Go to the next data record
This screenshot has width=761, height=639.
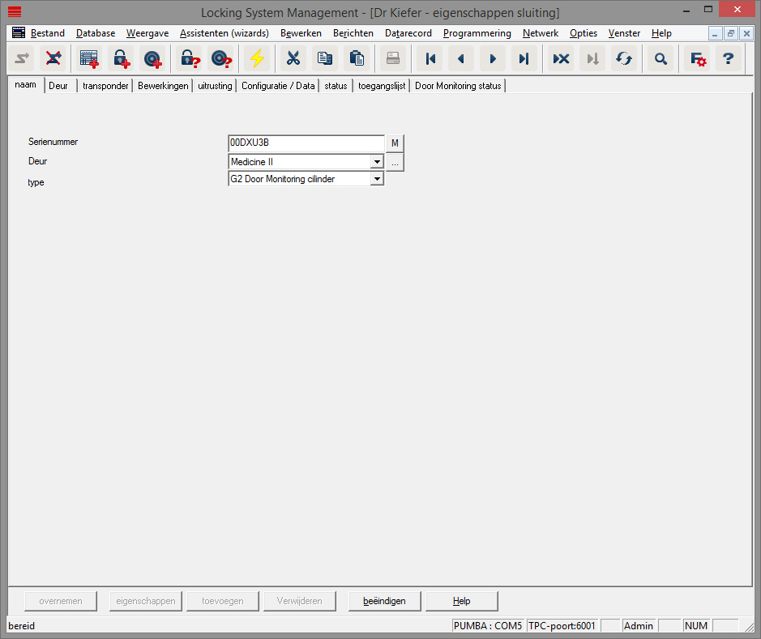[492, 58]
